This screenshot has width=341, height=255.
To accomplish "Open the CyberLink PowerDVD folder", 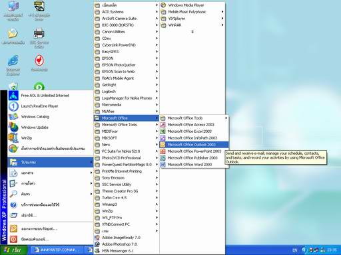I will [x=126, y=45].
